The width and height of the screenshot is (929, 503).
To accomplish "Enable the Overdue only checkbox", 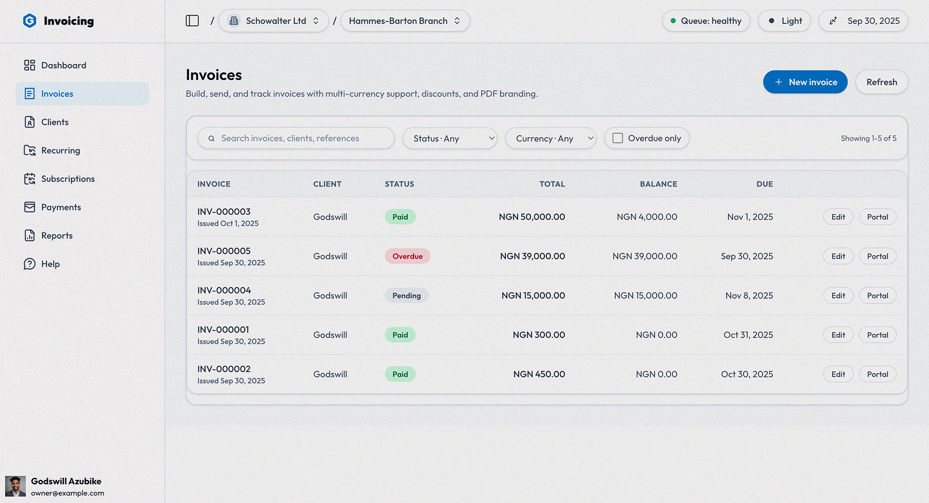I will (617, 138).
